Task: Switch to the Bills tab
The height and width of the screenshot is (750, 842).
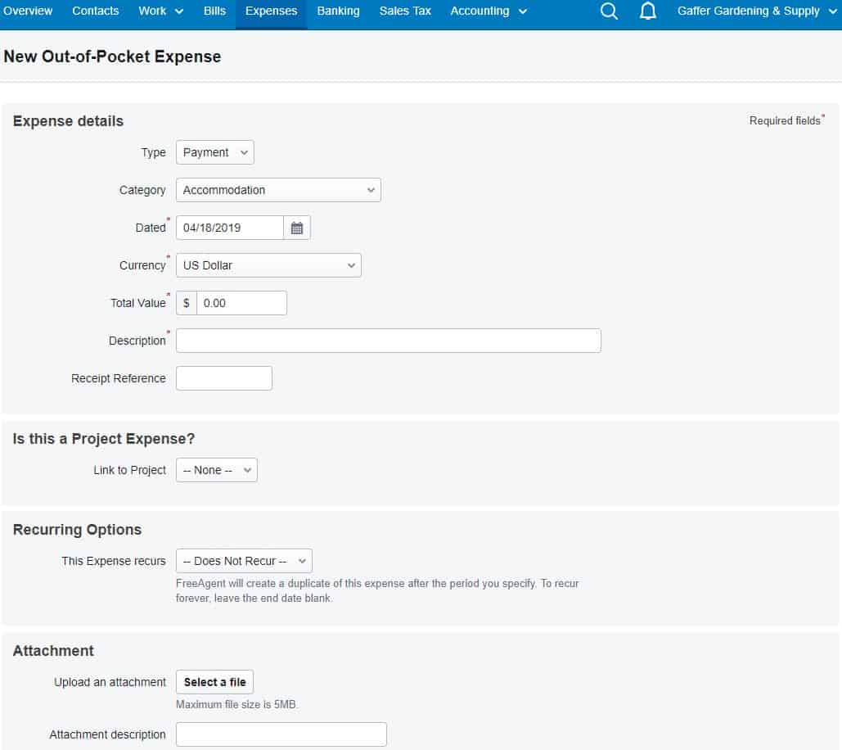Action: click(x=214, y=11)
